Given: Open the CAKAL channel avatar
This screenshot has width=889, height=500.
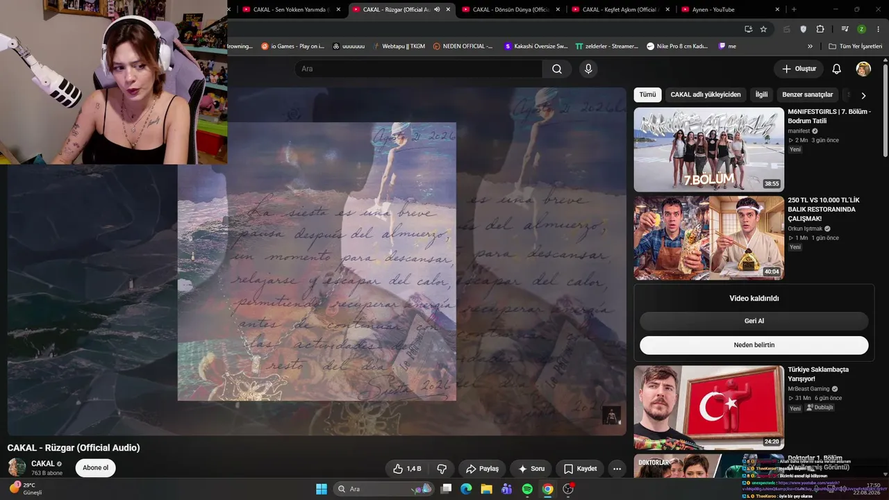Looking at the screenshot, I should pos(17,467).
